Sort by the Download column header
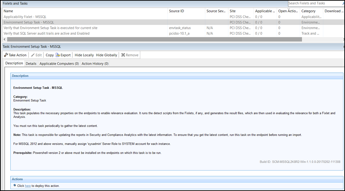The height and width of the screenshot is (191, 345). click(x=334, y=11)
